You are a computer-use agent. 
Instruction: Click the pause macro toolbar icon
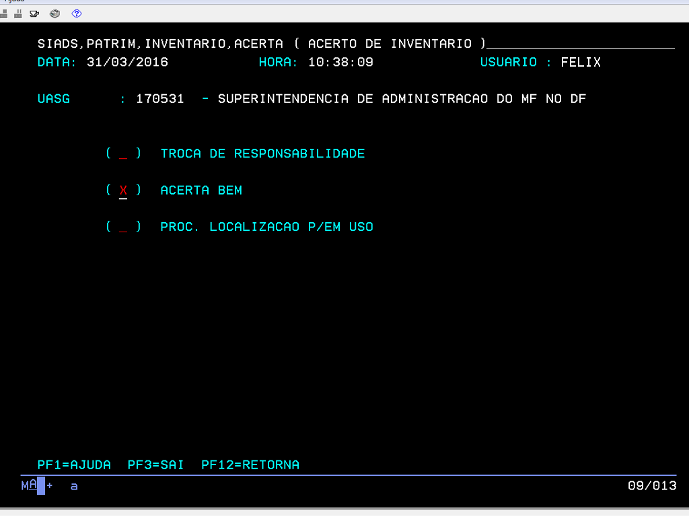18,13
